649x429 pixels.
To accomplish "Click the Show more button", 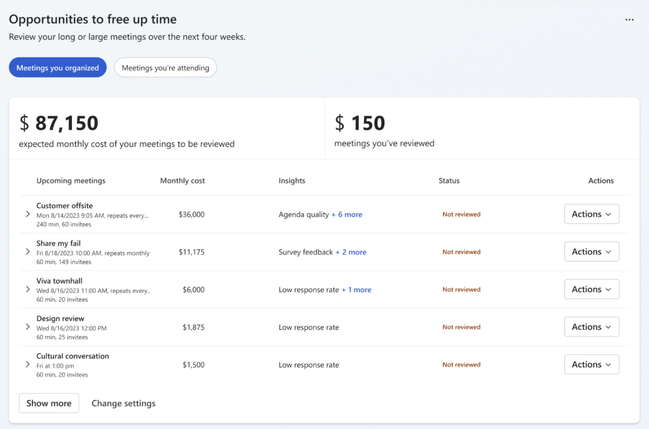I will 49,403.
